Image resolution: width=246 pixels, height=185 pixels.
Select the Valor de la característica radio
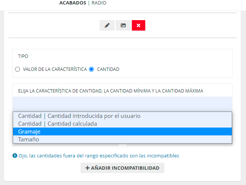pos(17,69)
